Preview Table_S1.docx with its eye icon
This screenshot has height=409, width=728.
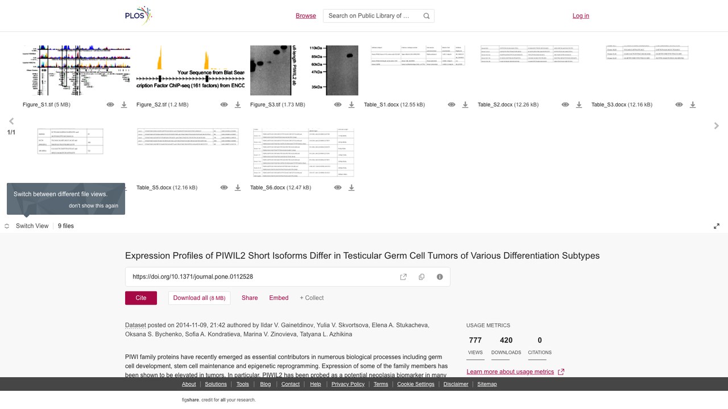[452, 105]
